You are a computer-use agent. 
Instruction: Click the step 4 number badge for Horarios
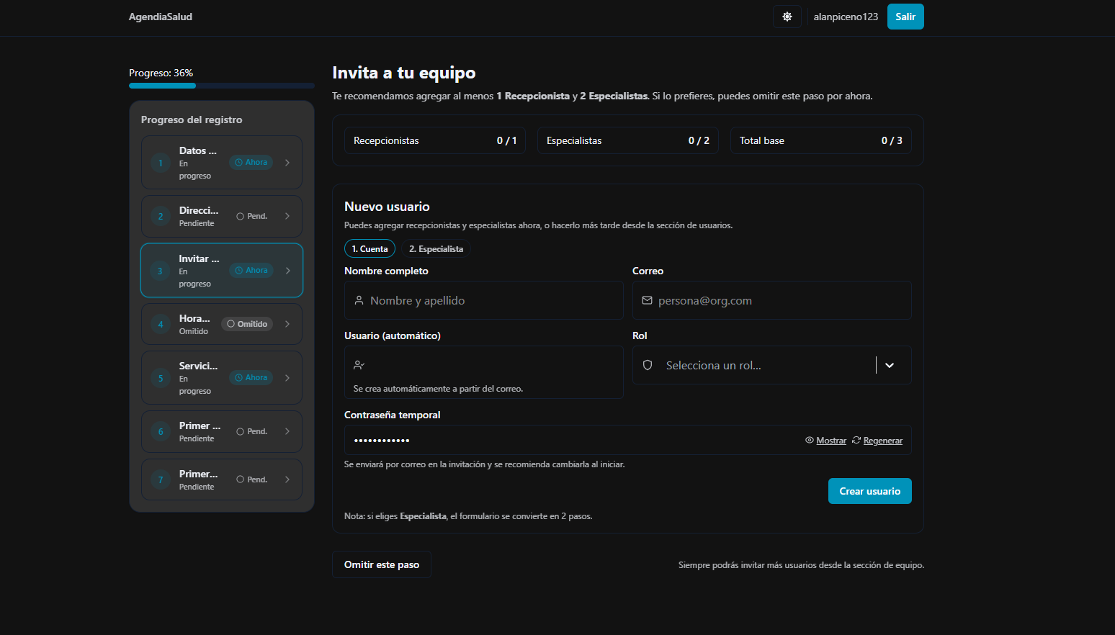coord(161,325)
